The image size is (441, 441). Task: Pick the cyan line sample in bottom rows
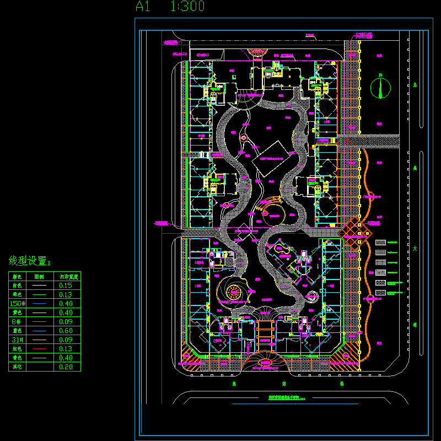[39, 358]
